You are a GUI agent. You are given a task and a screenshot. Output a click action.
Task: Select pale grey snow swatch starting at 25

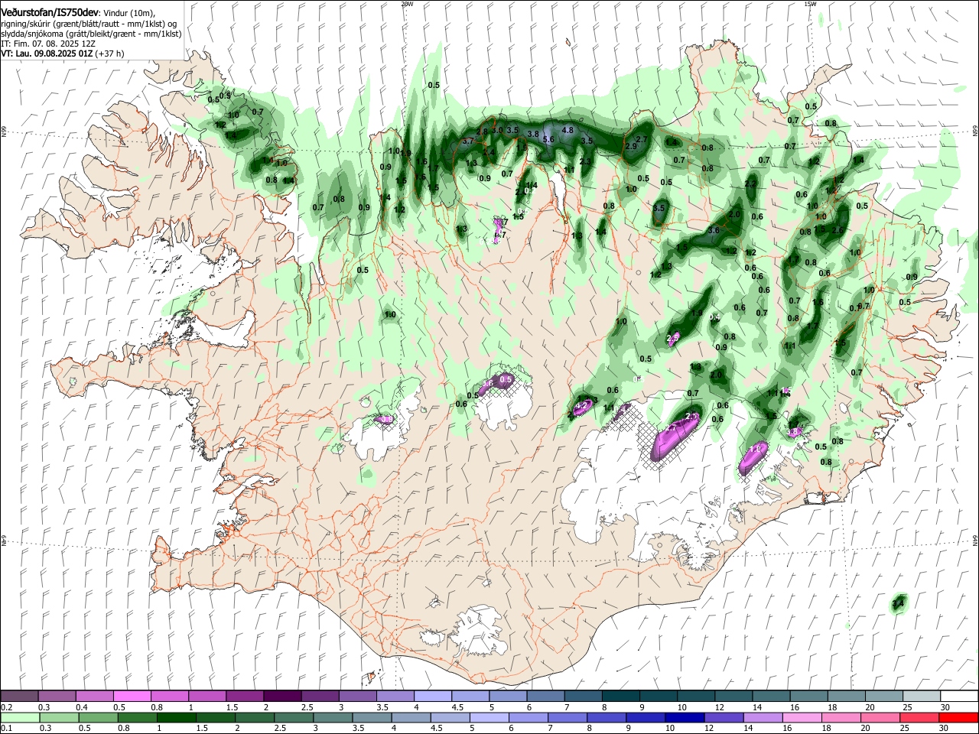(x=921, y=696)
